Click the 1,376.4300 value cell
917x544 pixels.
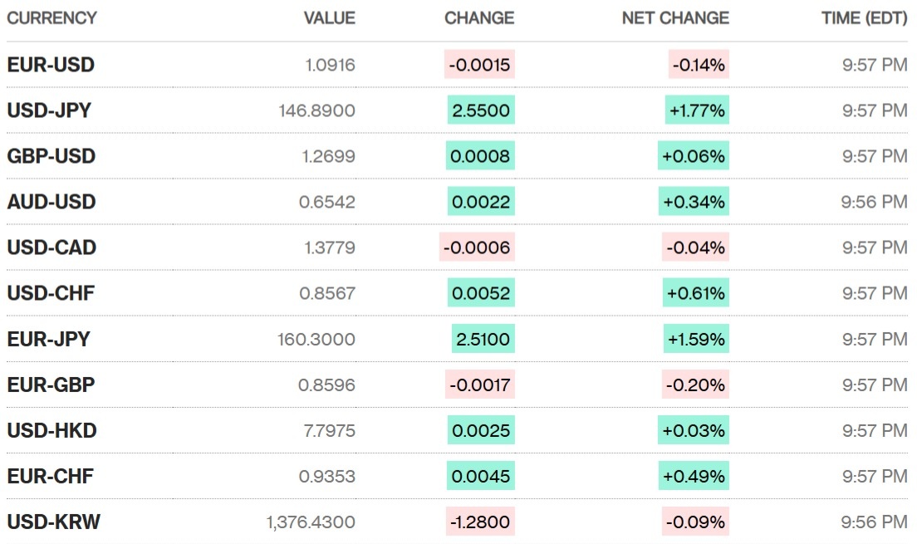311,522
